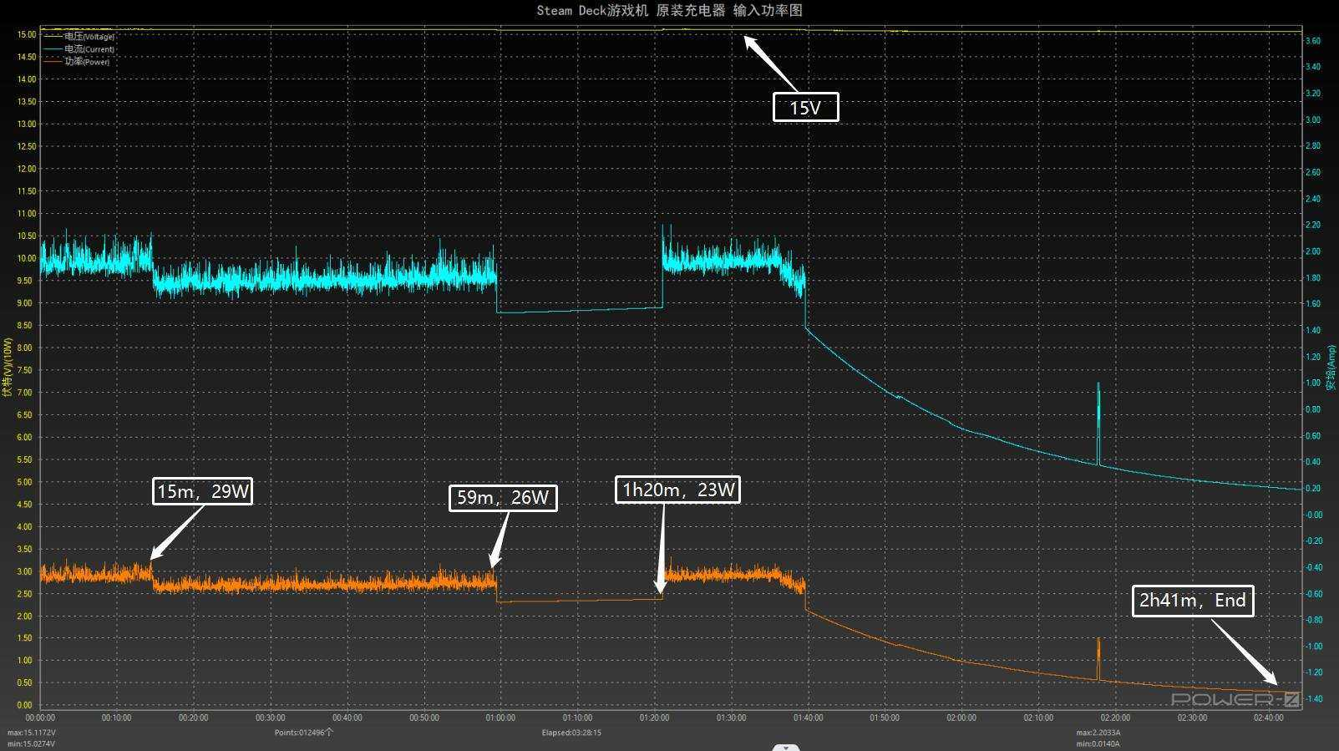Click the 5.00 left axis label
Screen dimensions: 1339x751
click(x=26, y=482)
